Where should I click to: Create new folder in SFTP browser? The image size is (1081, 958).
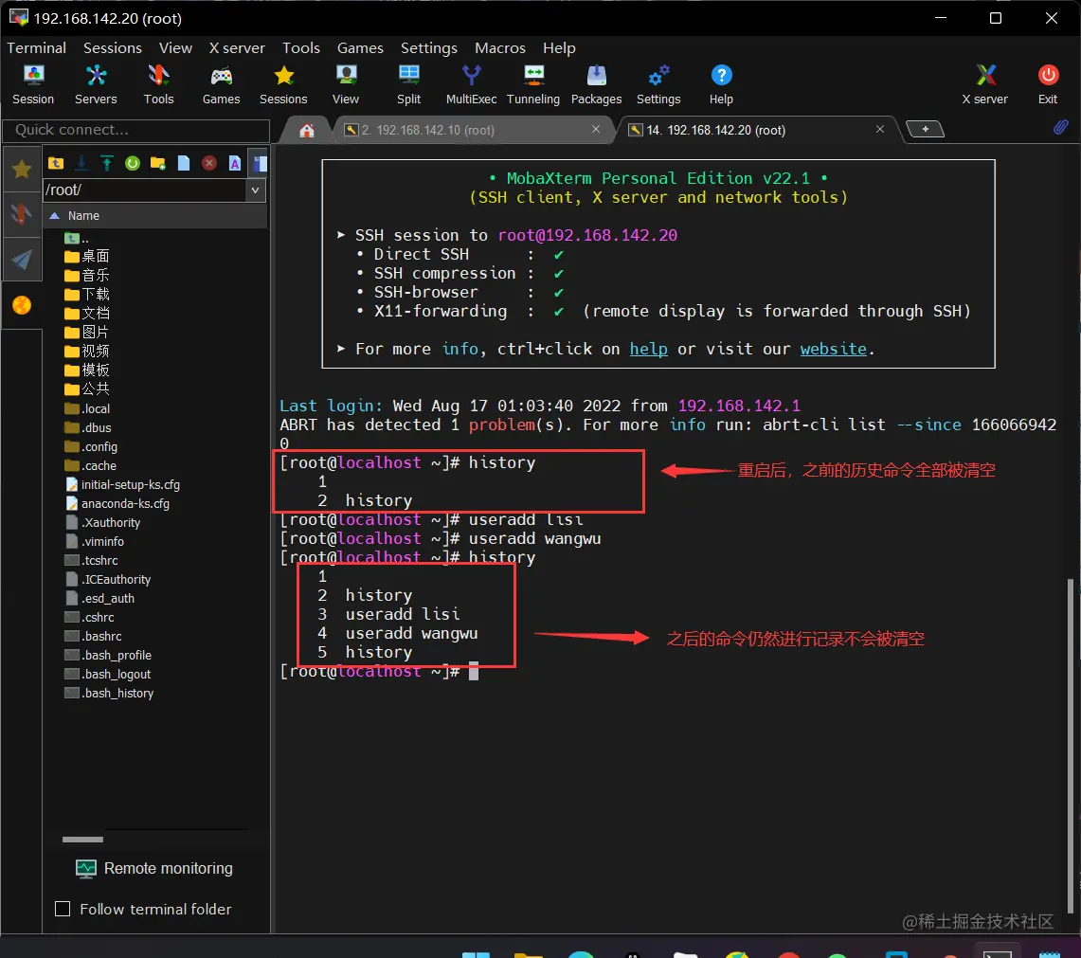pos(158,163)
